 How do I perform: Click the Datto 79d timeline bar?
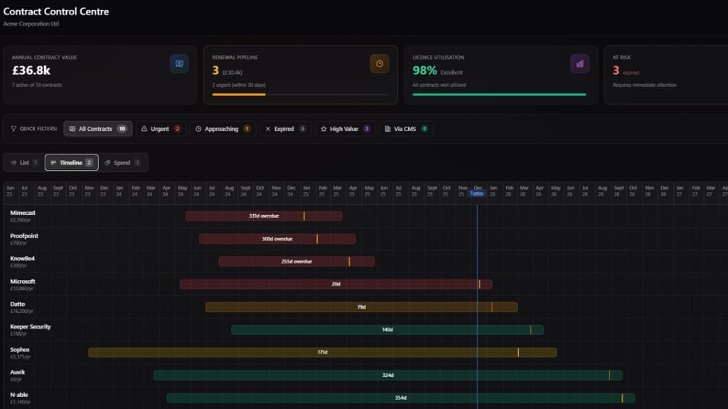coord(361,307)
